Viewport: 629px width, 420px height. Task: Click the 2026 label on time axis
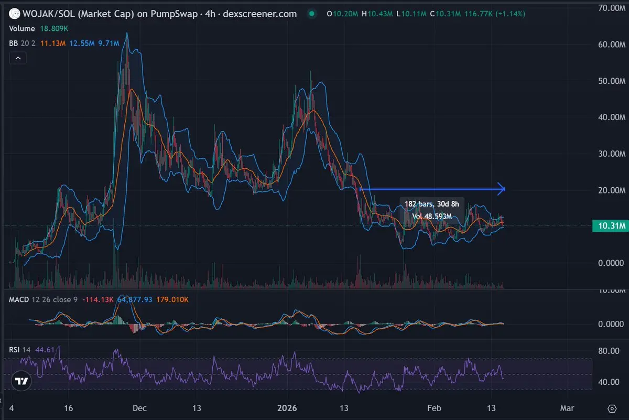tap(287, 408)
